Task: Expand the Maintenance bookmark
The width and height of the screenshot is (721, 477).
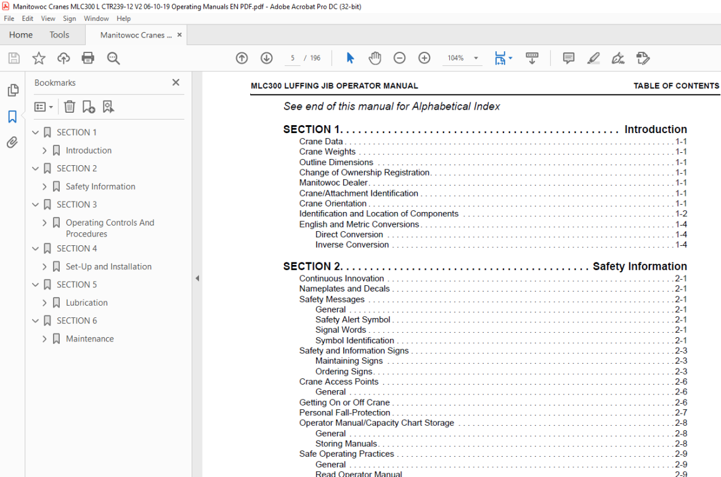Action: [44, 338]
